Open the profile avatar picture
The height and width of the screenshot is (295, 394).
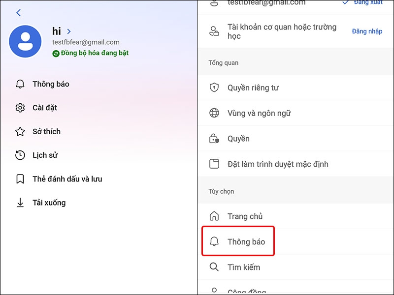click(x=25, y=41)
